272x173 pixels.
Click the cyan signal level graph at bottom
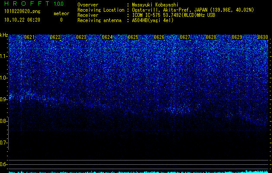tap(138, 172)
